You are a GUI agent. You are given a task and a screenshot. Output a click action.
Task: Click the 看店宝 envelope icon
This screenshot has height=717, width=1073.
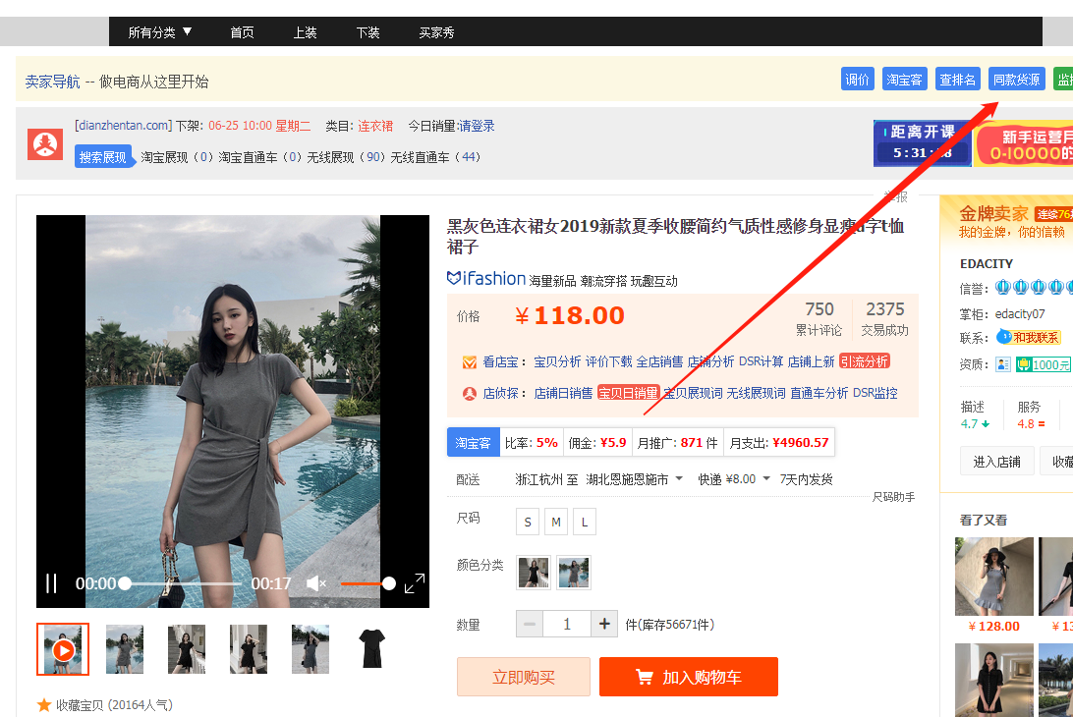point(470,361)
